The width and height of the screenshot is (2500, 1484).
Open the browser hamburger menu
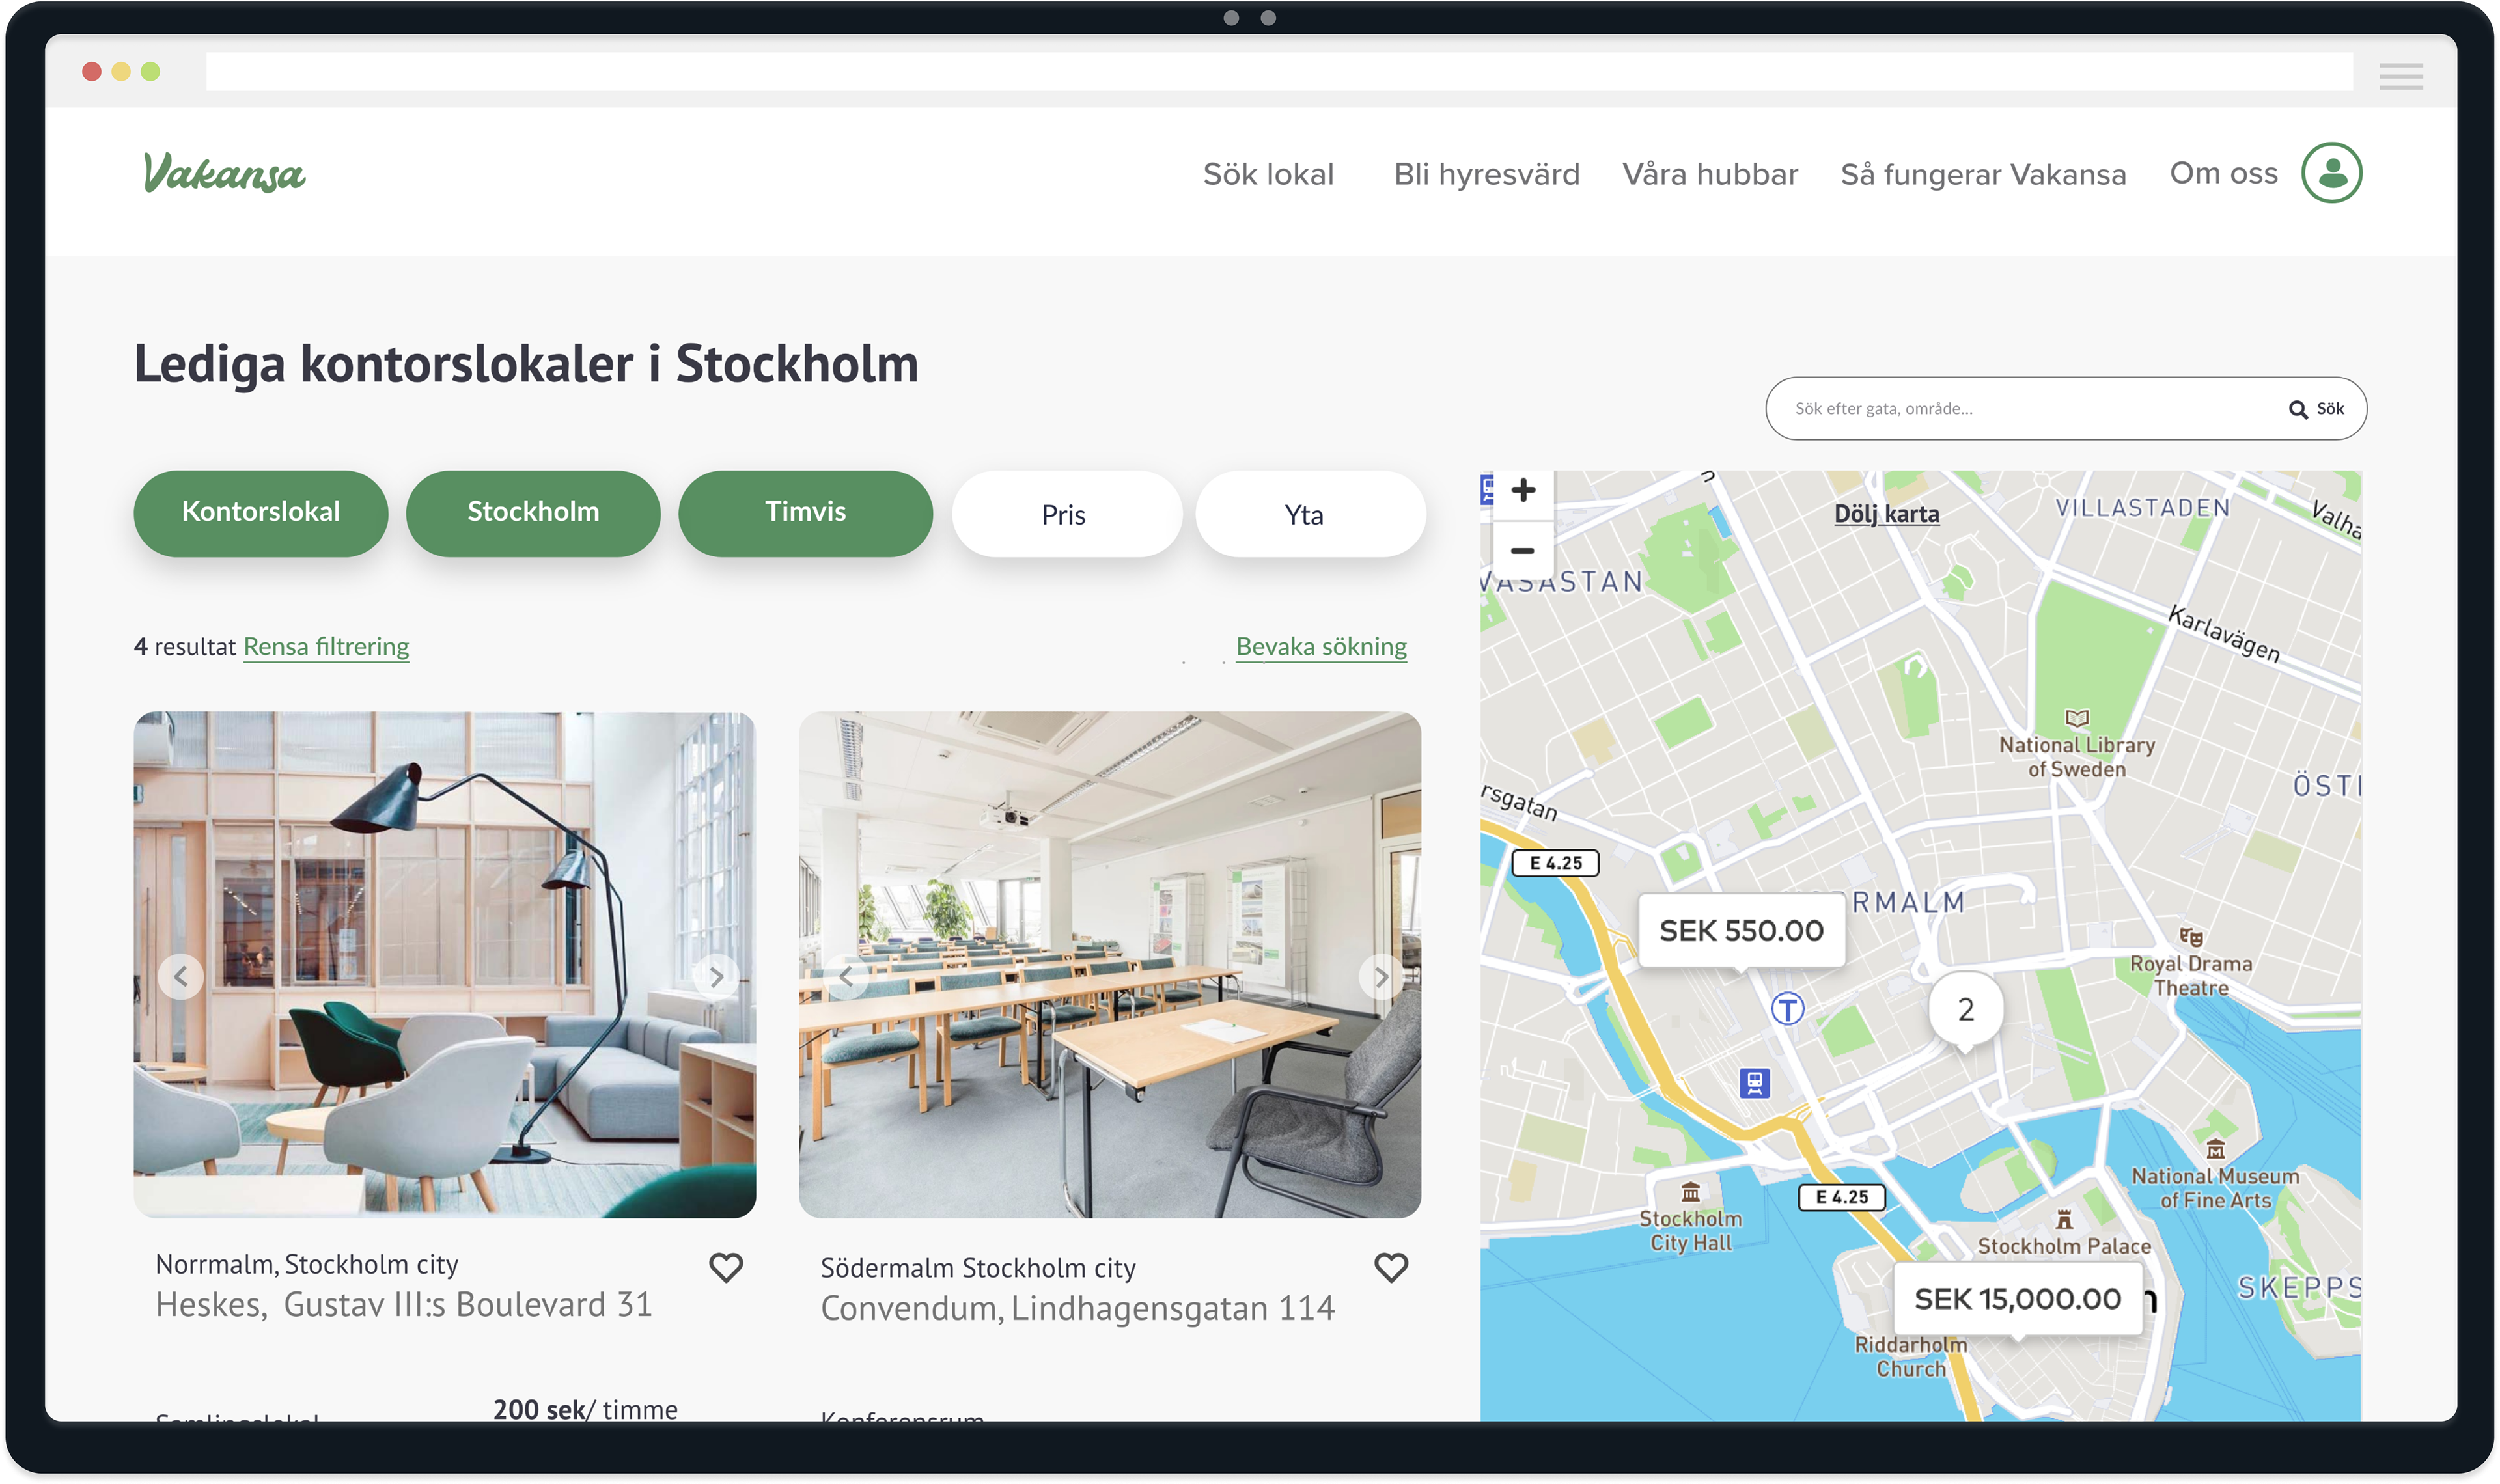(2400, 76)
